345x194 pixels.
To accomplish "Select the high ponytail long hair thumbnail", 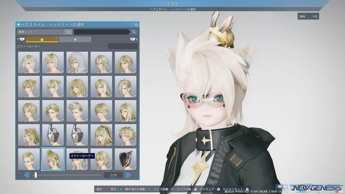I will 101,135.
